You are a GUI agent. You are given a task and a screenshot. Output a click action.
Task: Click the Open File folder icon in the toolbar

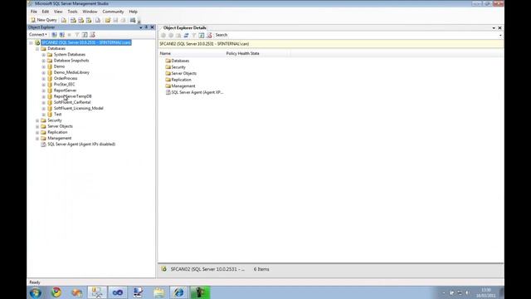click(x=108, y=20)
